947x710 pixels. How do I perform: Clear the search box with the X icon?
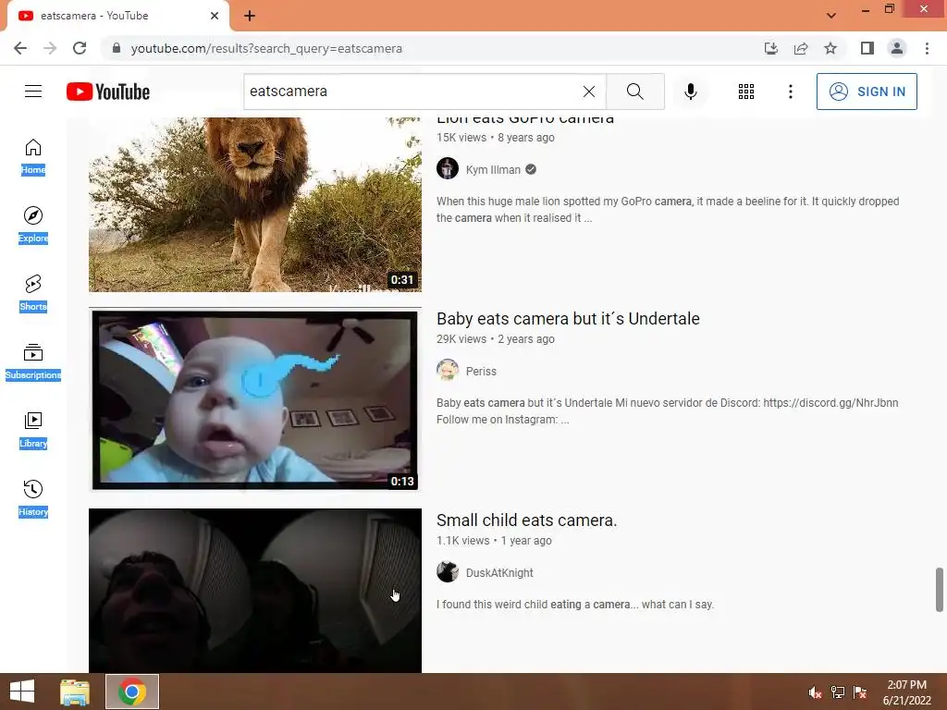pyautogui.click(x=589, y=92)
